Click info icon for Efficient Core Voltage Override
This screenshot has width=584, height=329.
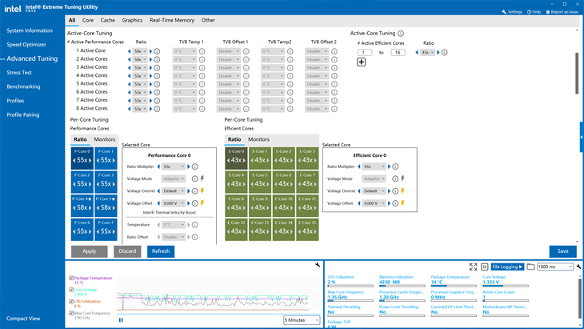click(395, 191)
